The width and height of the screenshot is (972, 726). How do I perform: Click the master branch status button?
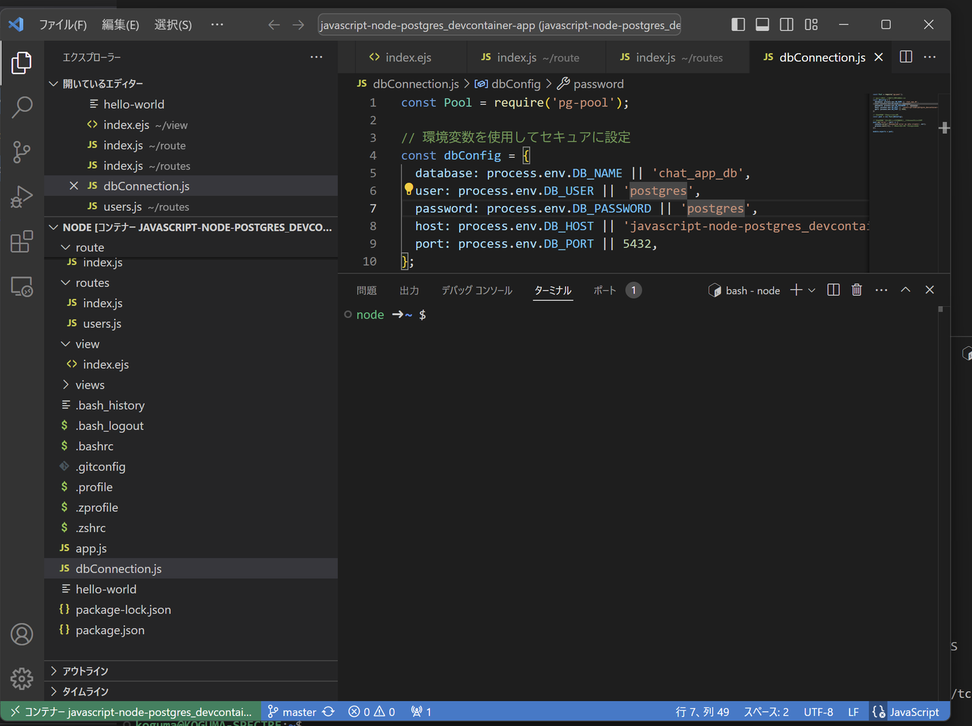(298, 712)
